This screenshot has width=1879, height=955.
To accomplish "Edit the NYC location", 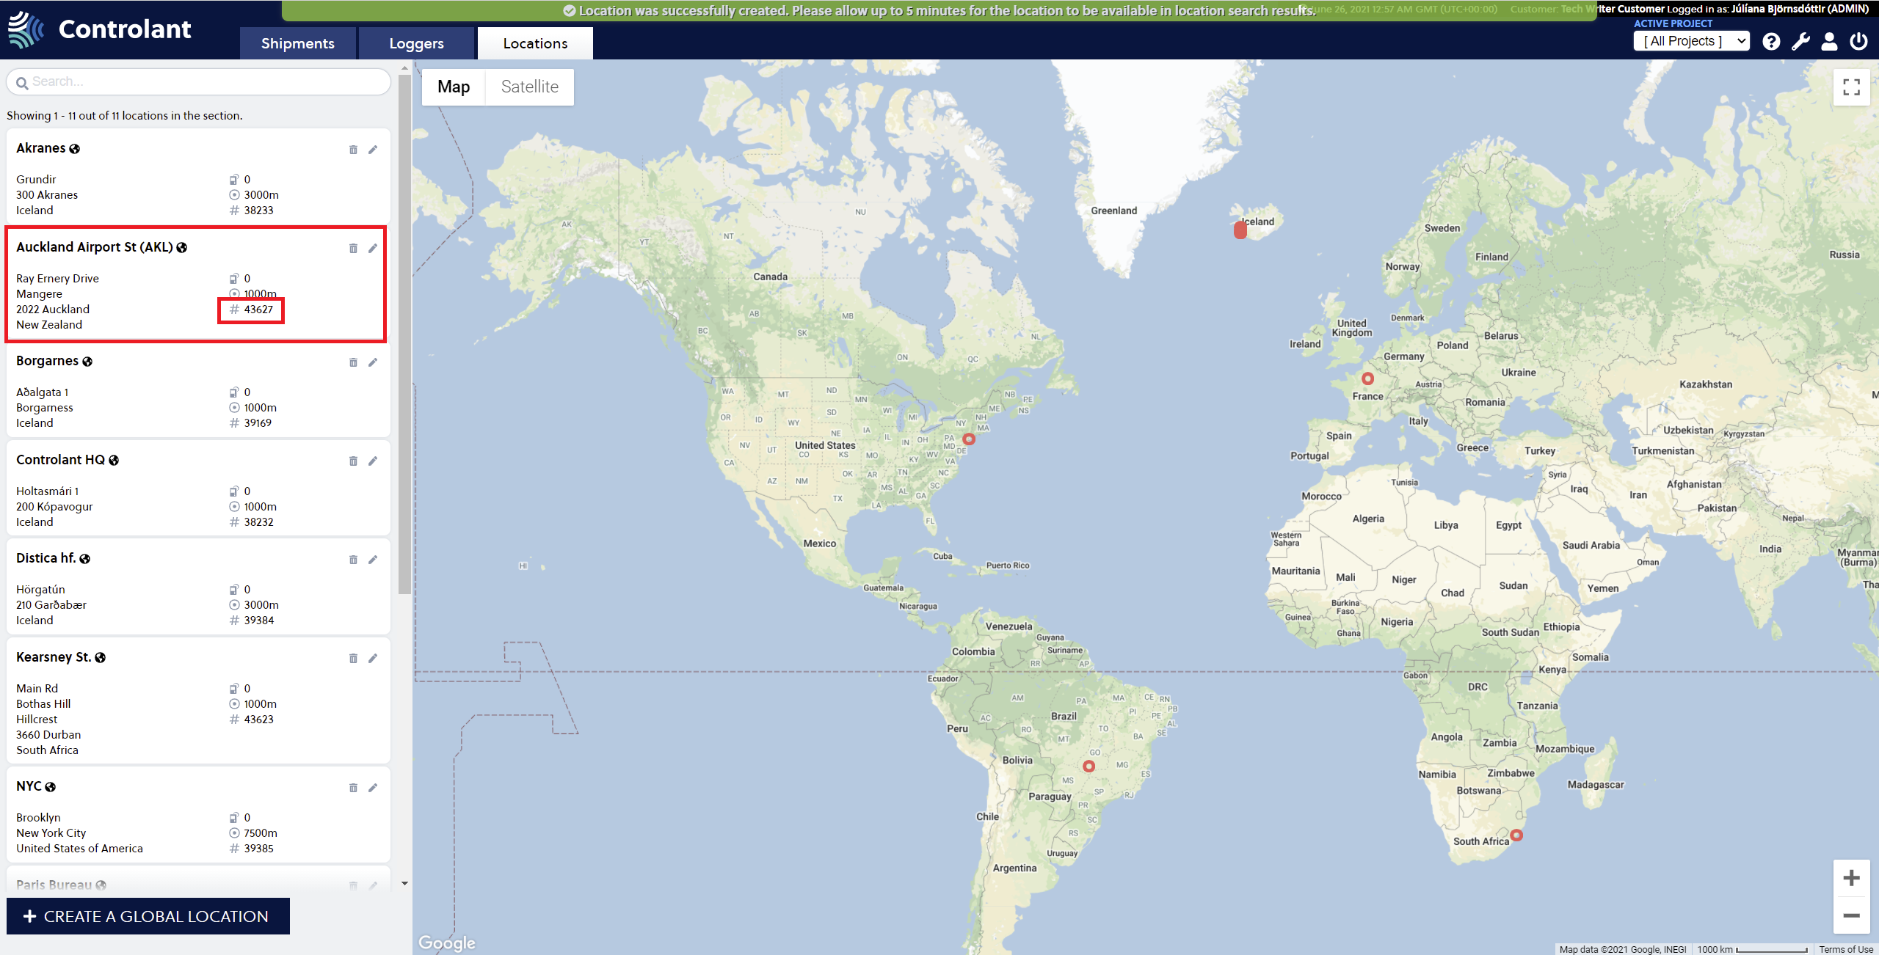I will coord(373,788).
